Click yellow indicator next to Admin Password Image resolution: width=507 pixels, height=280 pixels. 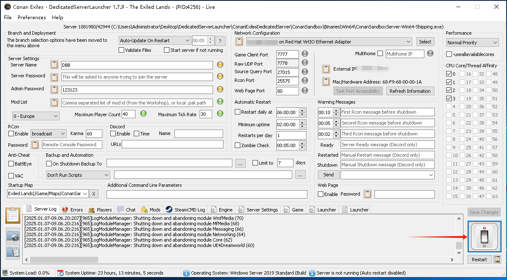(220, 89)
